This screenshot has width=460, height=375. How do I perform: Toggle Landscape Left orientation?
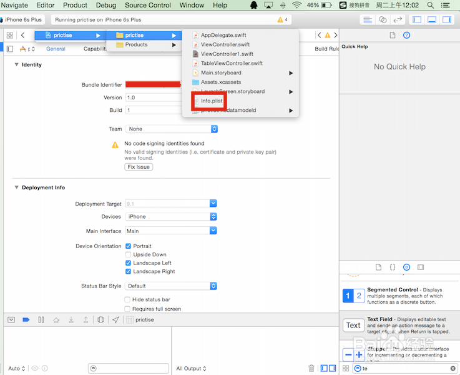coord(128,263)
